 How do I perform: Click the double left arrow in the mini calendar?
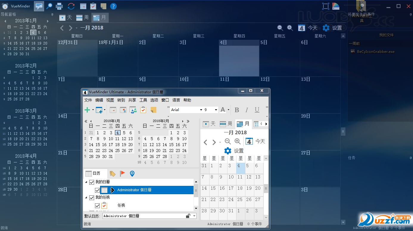[x=86, y=121]
